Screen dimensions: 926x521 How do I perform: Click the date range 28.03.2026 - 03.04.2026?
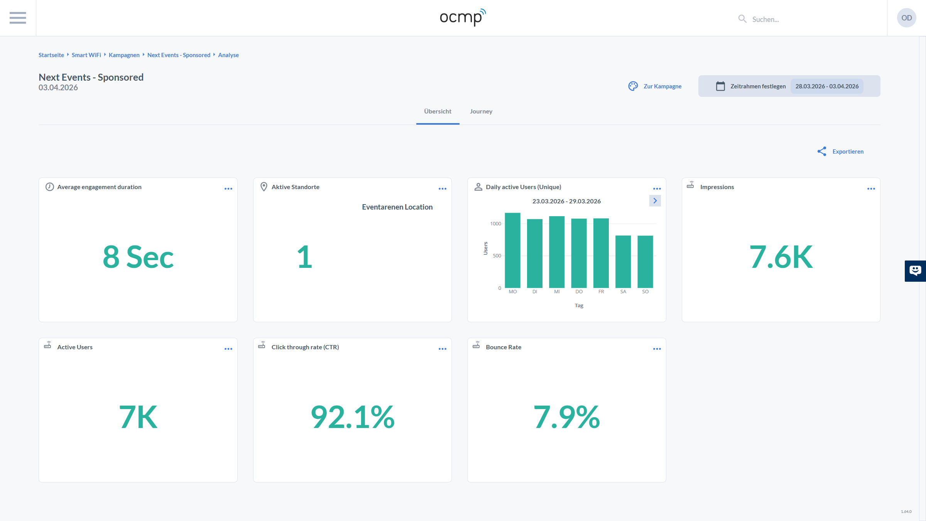(x=827, y=86)
